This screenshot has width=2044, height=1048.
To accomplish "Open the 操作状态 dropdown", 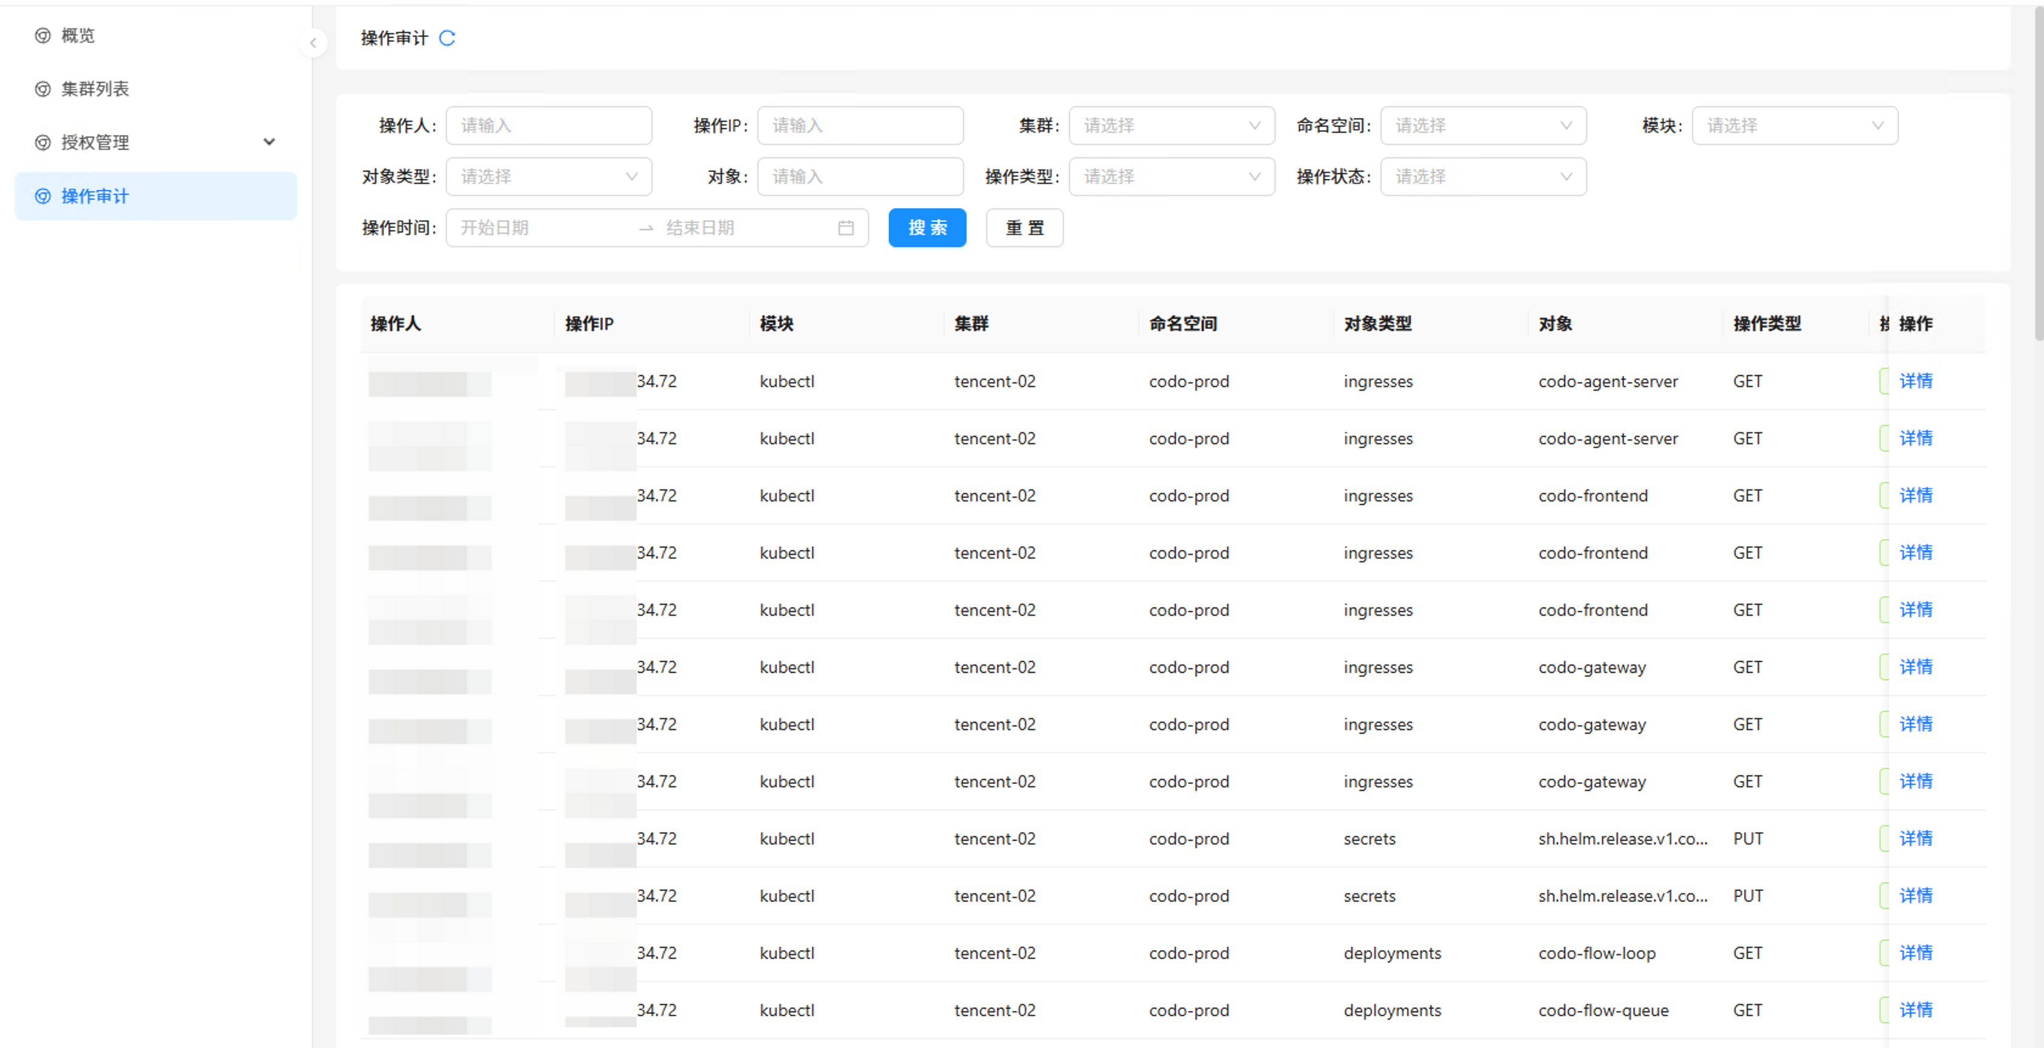I will point(1483,177).
